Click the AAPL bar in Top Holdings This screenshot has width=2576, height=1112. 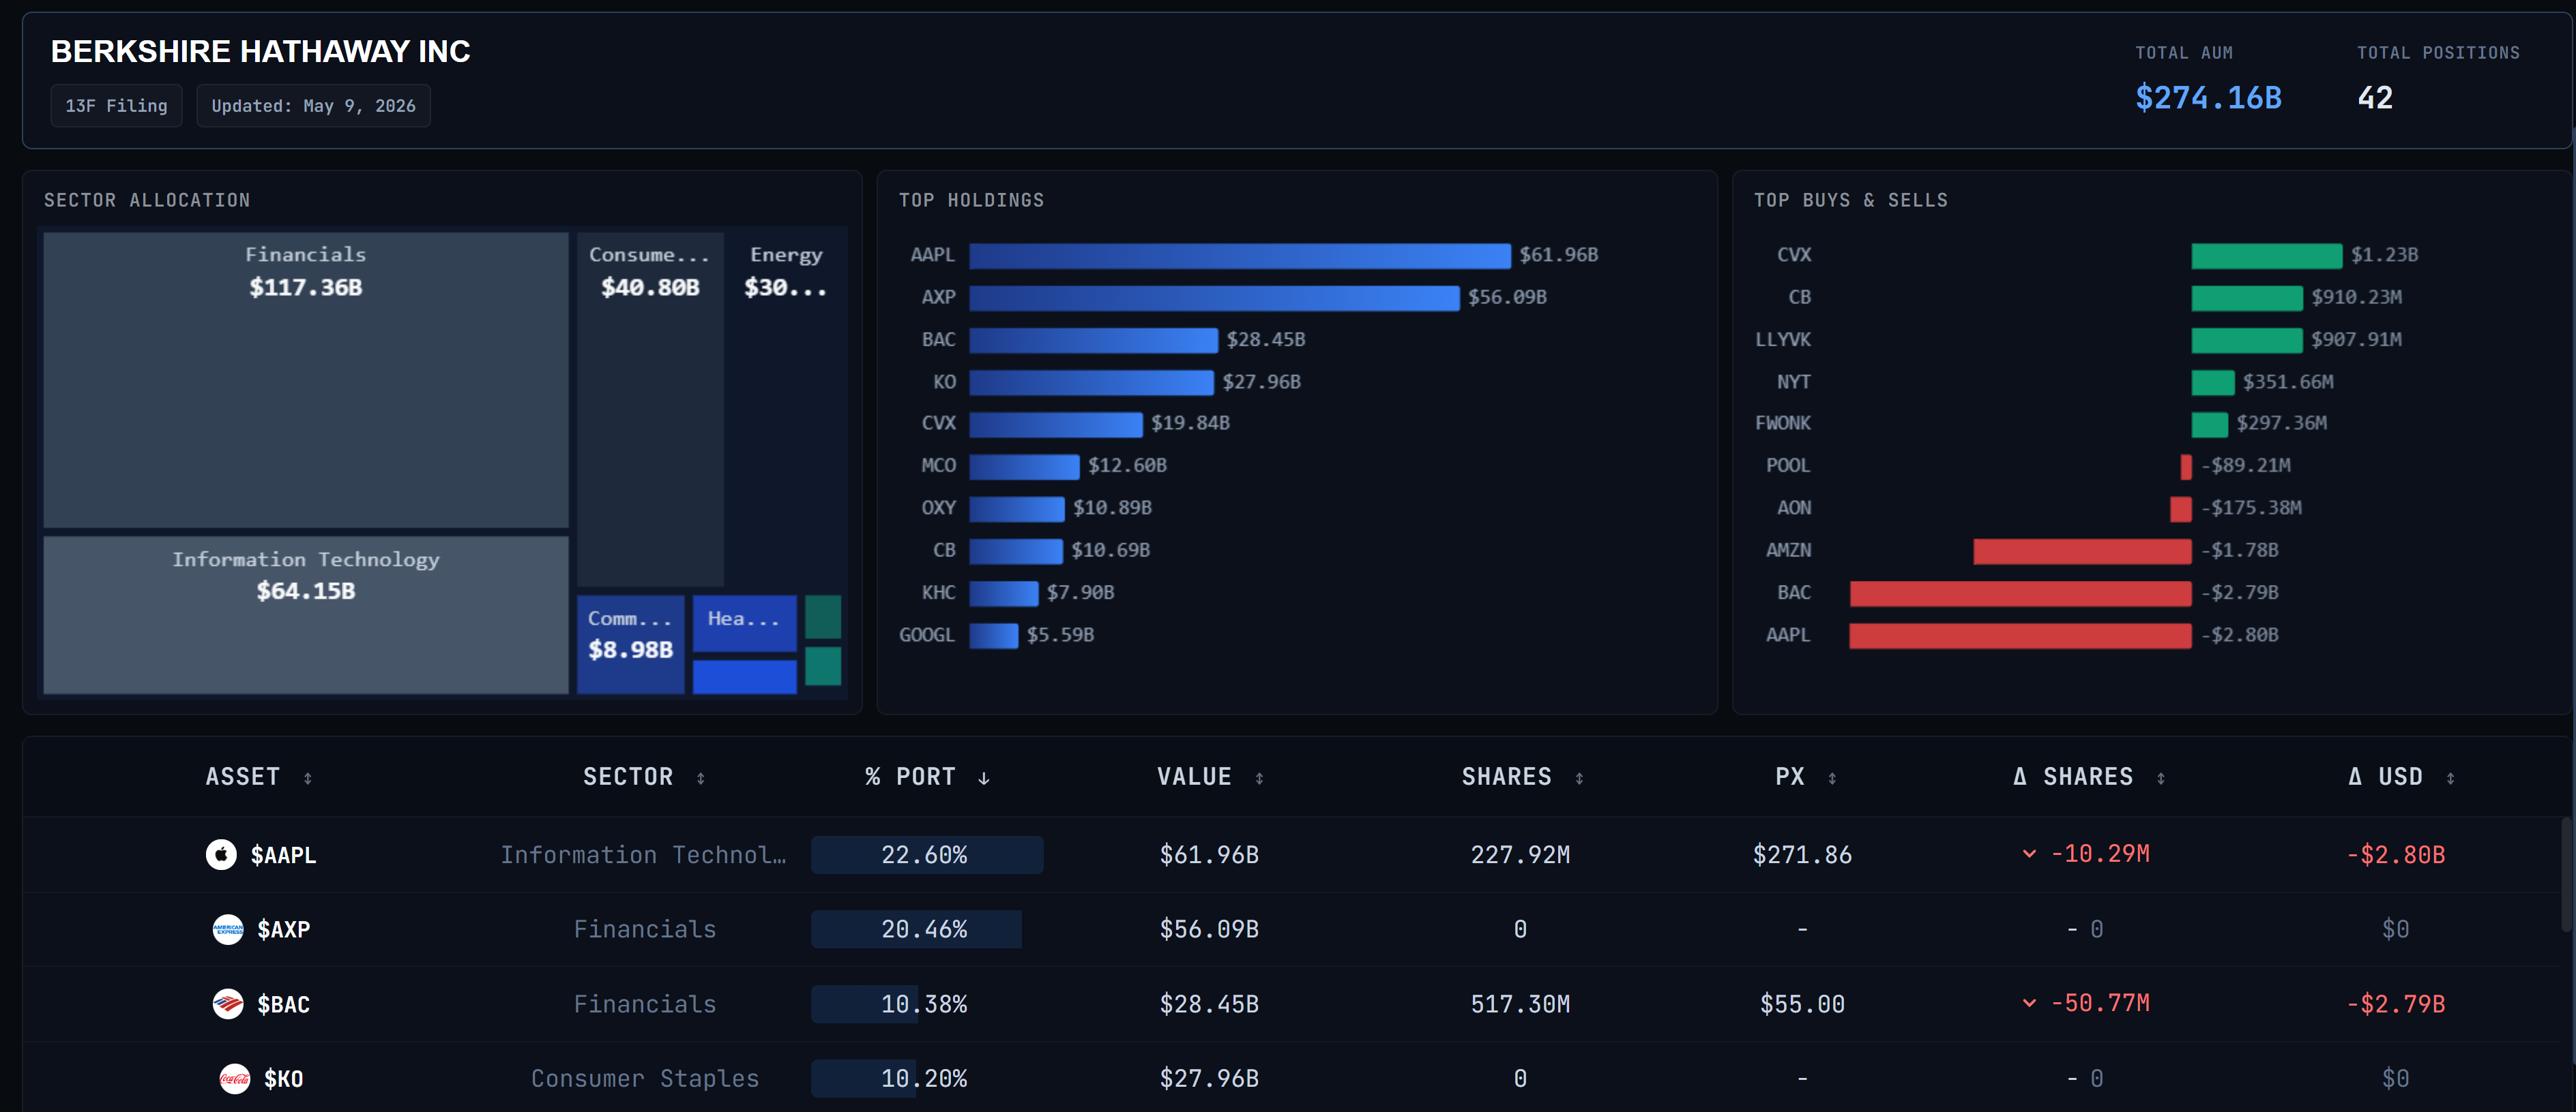point(1240,256)
